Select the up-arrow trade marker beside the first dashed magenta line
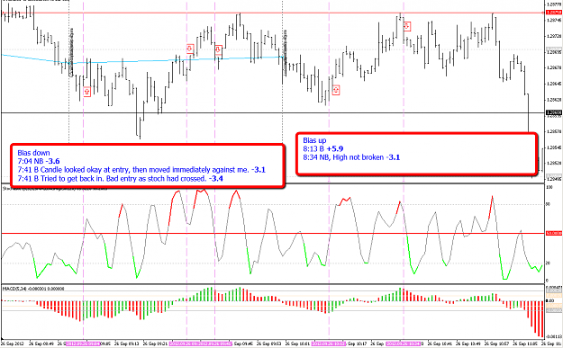 86,92
